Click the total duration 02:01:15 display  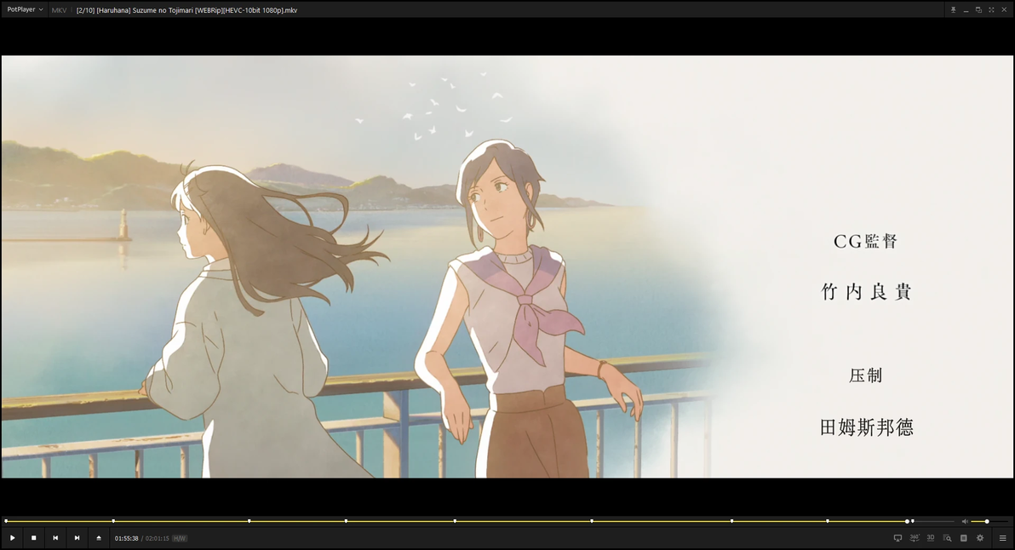click(158, 538)
